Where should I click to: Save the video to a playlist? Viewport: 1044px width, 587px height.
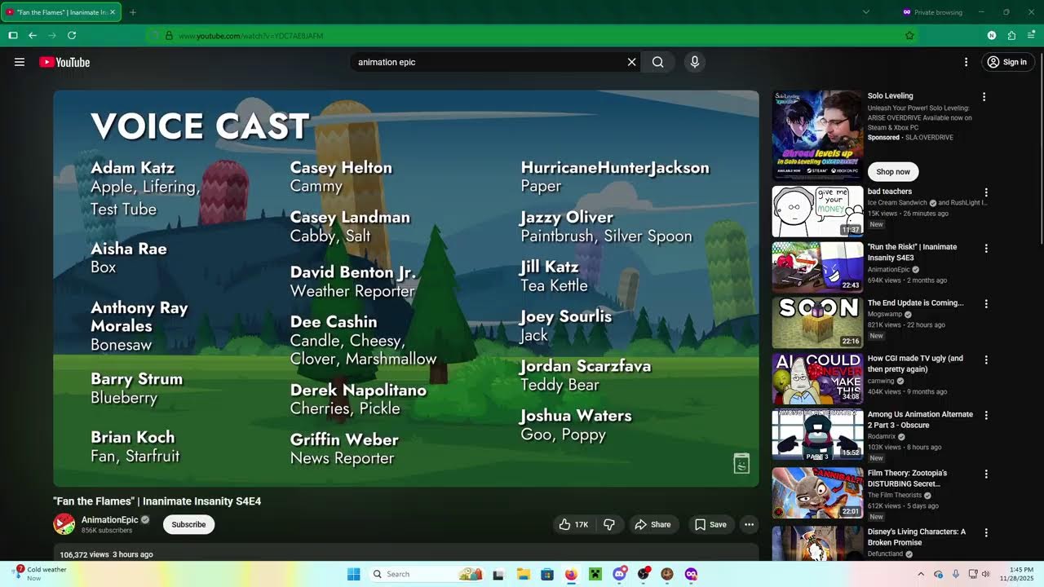pos(710,524)
